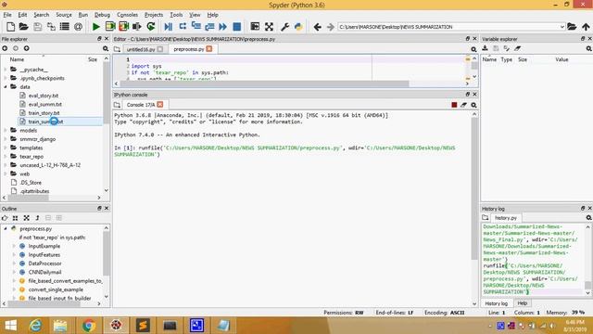This screenshot has width=593, height=334.
Task: Run the file with the green play icon
Action: [x=96, y=27]
